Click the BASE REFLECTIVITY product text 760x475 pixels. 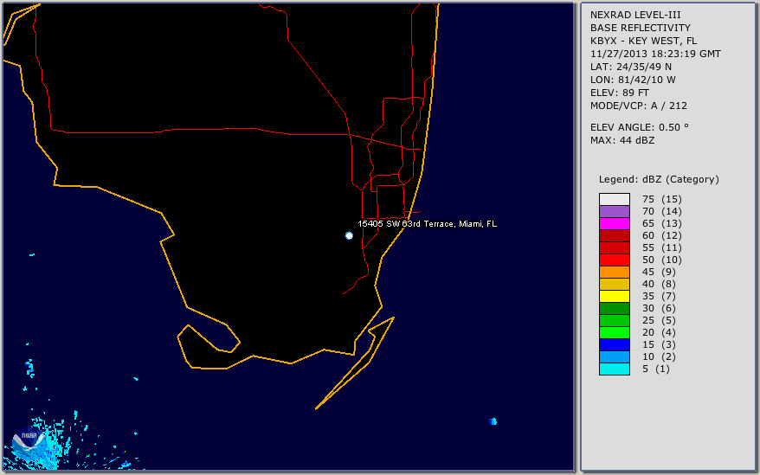pos(641,28)
